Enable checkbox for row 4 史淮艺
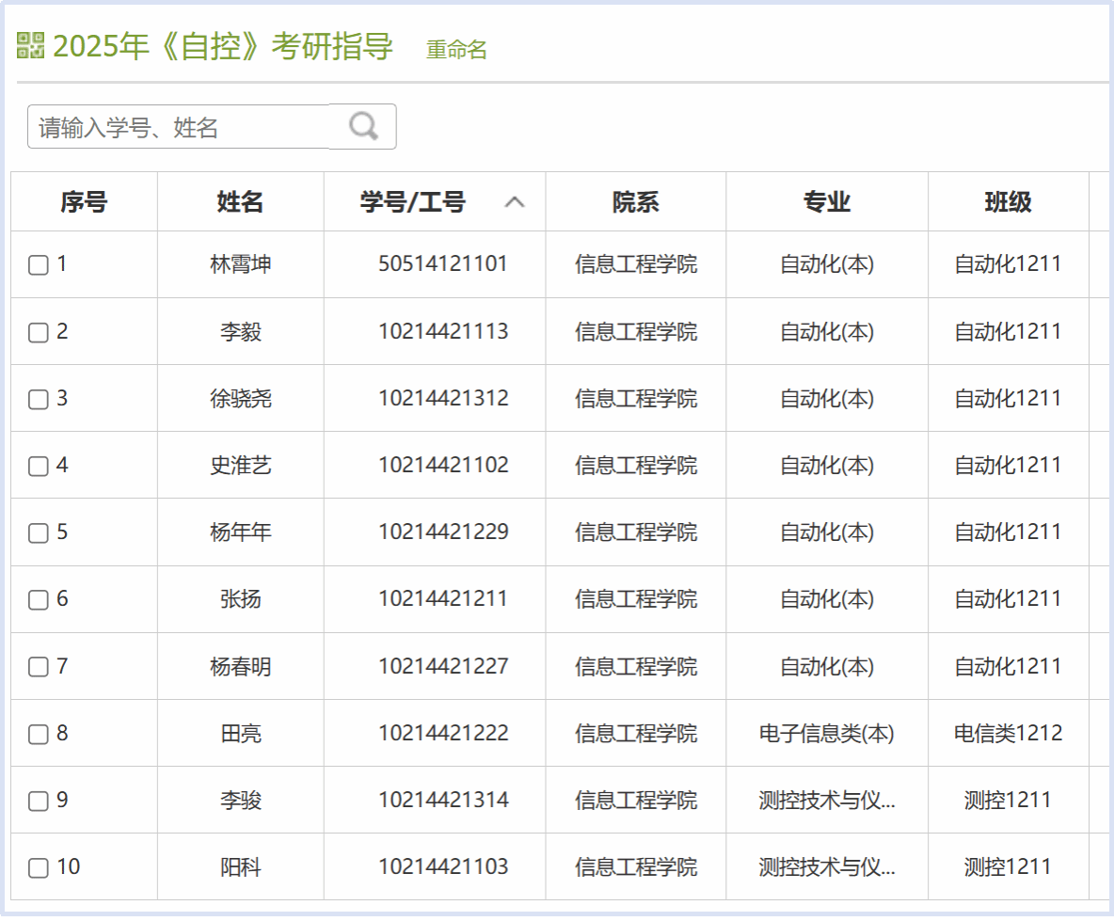 click(x=38, y=466)
